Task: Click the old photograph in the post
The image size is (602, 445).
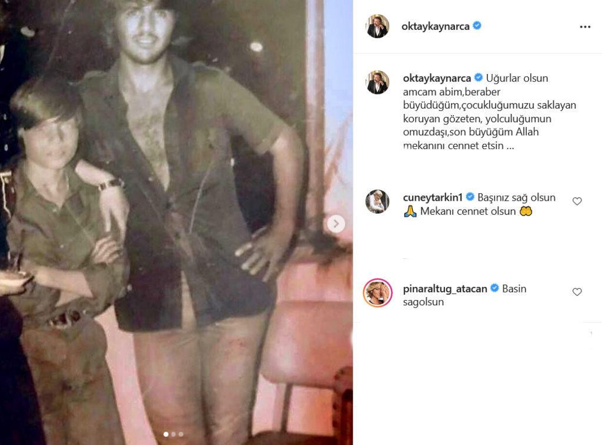Action: tap(176, 222)
